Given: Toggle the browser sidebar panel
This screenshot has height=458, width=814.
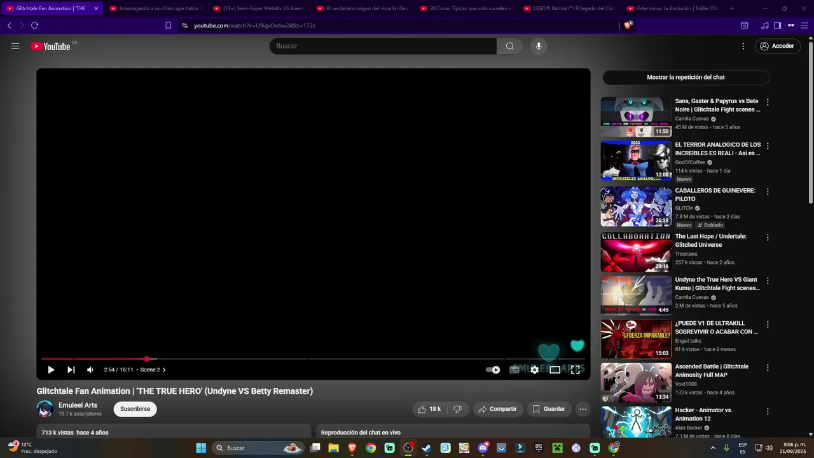Looking at the screenshot, I should point(777,25).
